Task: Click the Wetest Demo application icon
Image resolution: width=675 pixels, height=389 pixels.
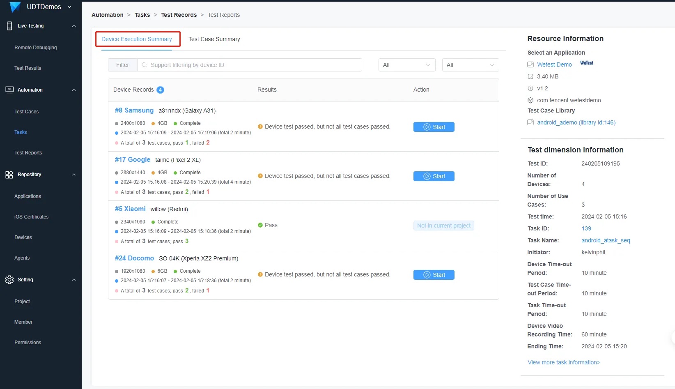Action: coord(530,64)
